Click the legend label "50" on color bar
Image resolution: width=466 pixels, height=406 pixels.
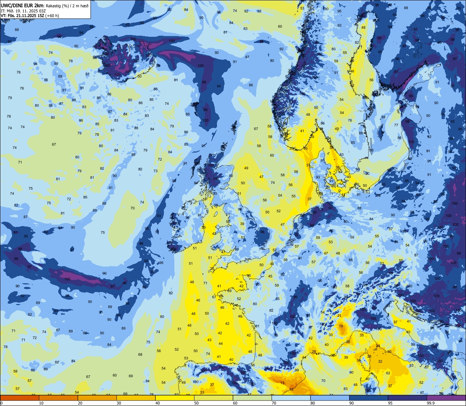pyautogui.click(x=196, y=403)
